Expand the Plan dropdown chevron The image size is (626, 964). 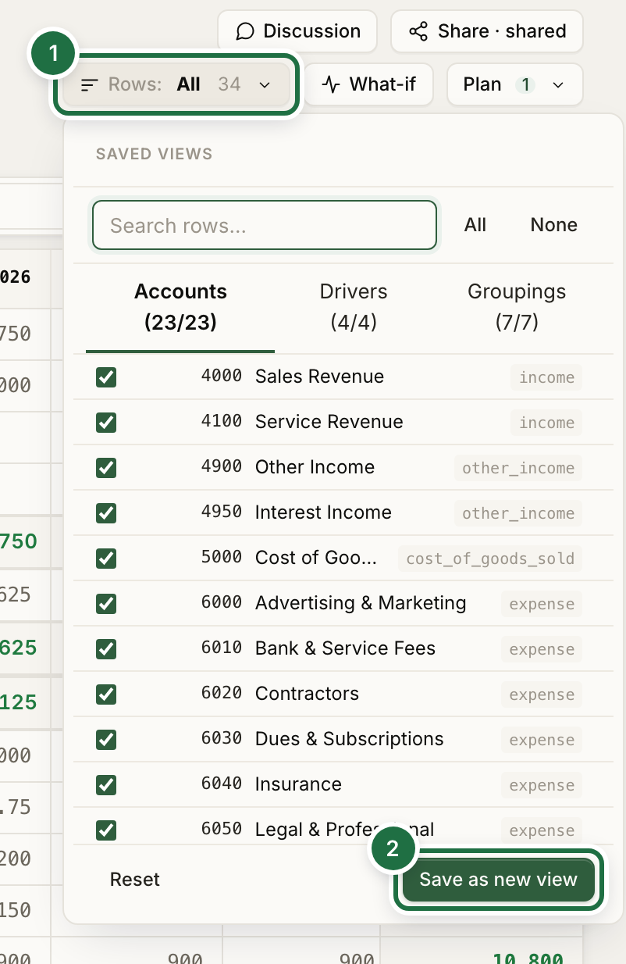pos(558,84)
